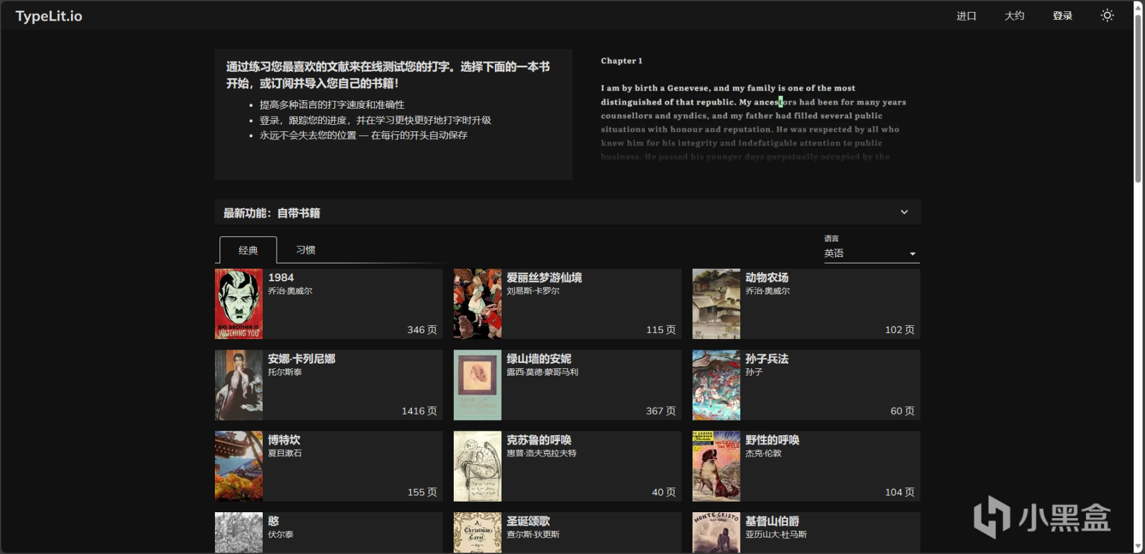1145x554 pixels.
Task: Click the 367 页 page count
Action: 661,411
